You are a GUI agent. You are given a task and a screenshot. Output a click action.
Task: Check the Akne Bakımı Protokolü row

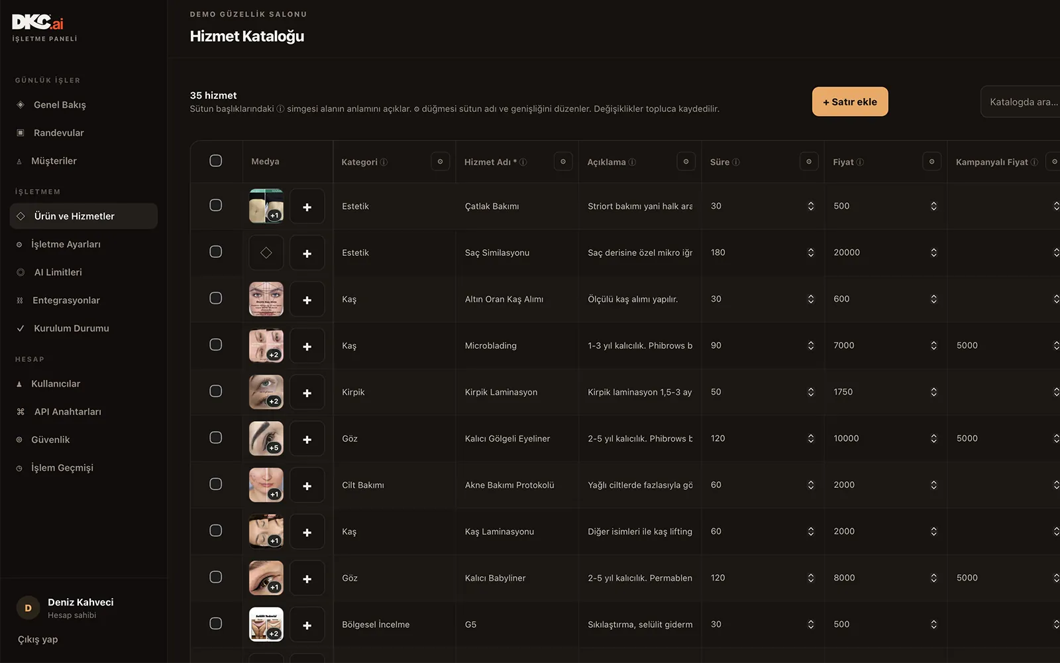click(x=215, y=484)
